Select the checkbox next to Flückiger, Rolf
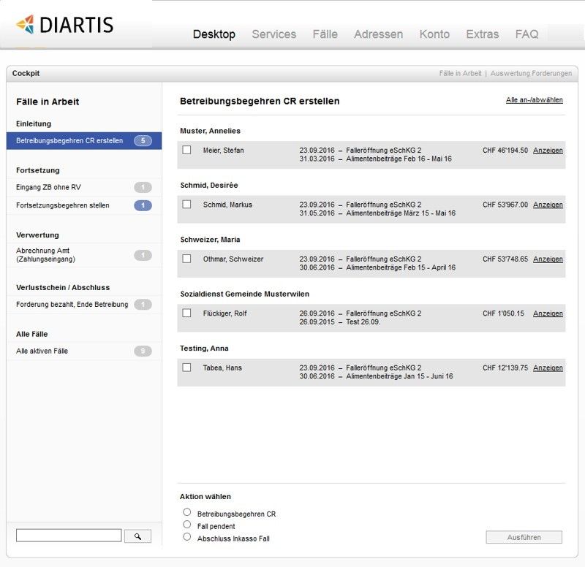This screenshot has width=585, height=567. [x=186, y=313]
